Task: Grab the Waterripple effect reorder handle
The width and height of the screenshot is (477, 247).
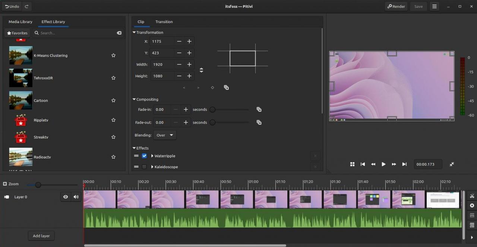Action: pos(136,156)
